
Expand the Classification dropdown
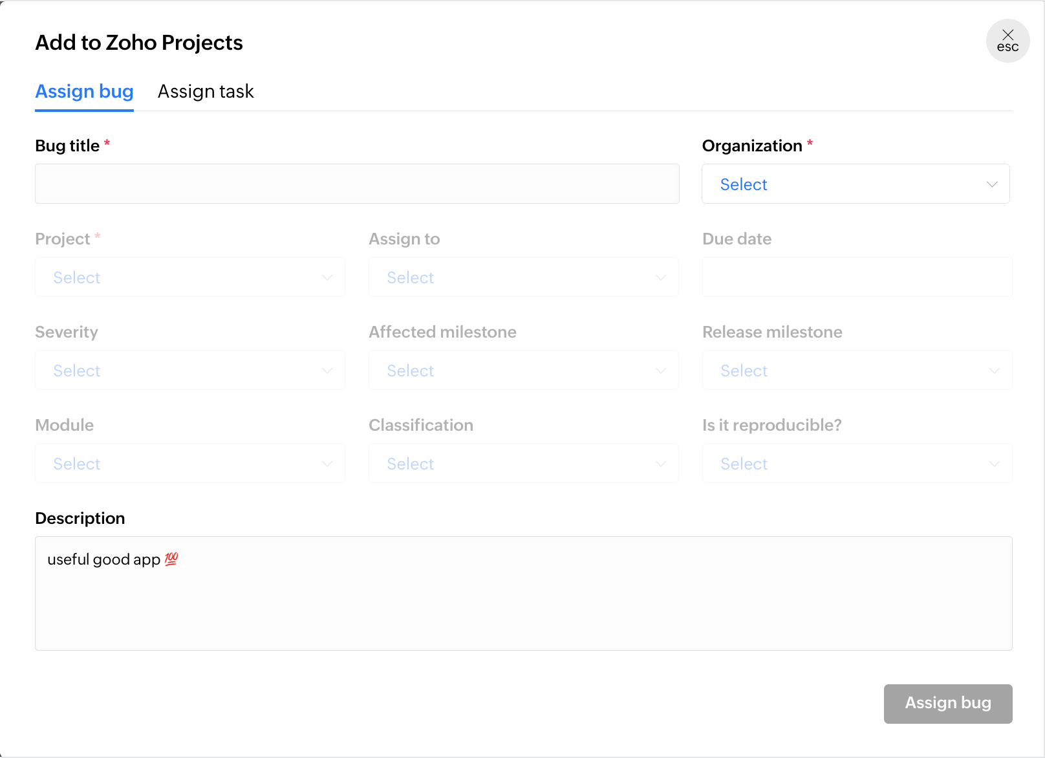tap(523, 464)
